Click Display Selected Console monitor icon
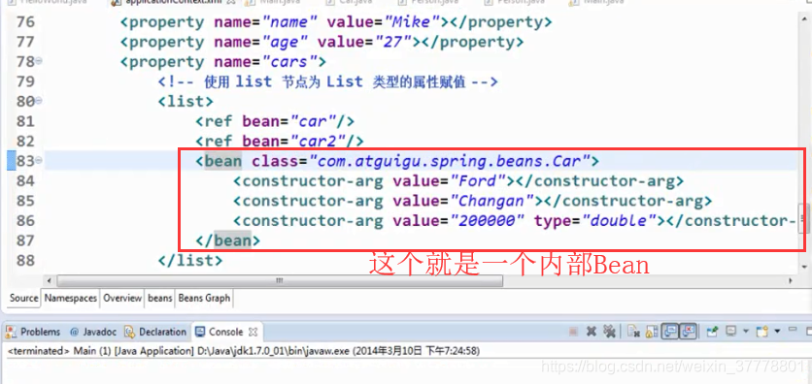Screen dimensions: 812x384 click(x=731, y=331)
